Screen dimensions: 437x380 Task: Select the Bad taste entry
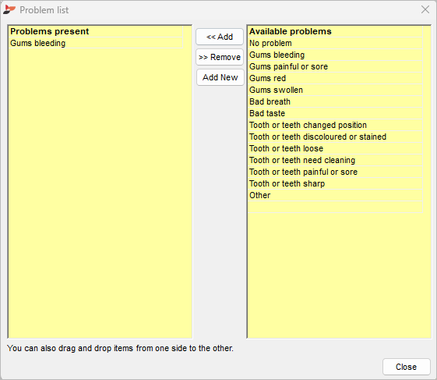(335, 113)
